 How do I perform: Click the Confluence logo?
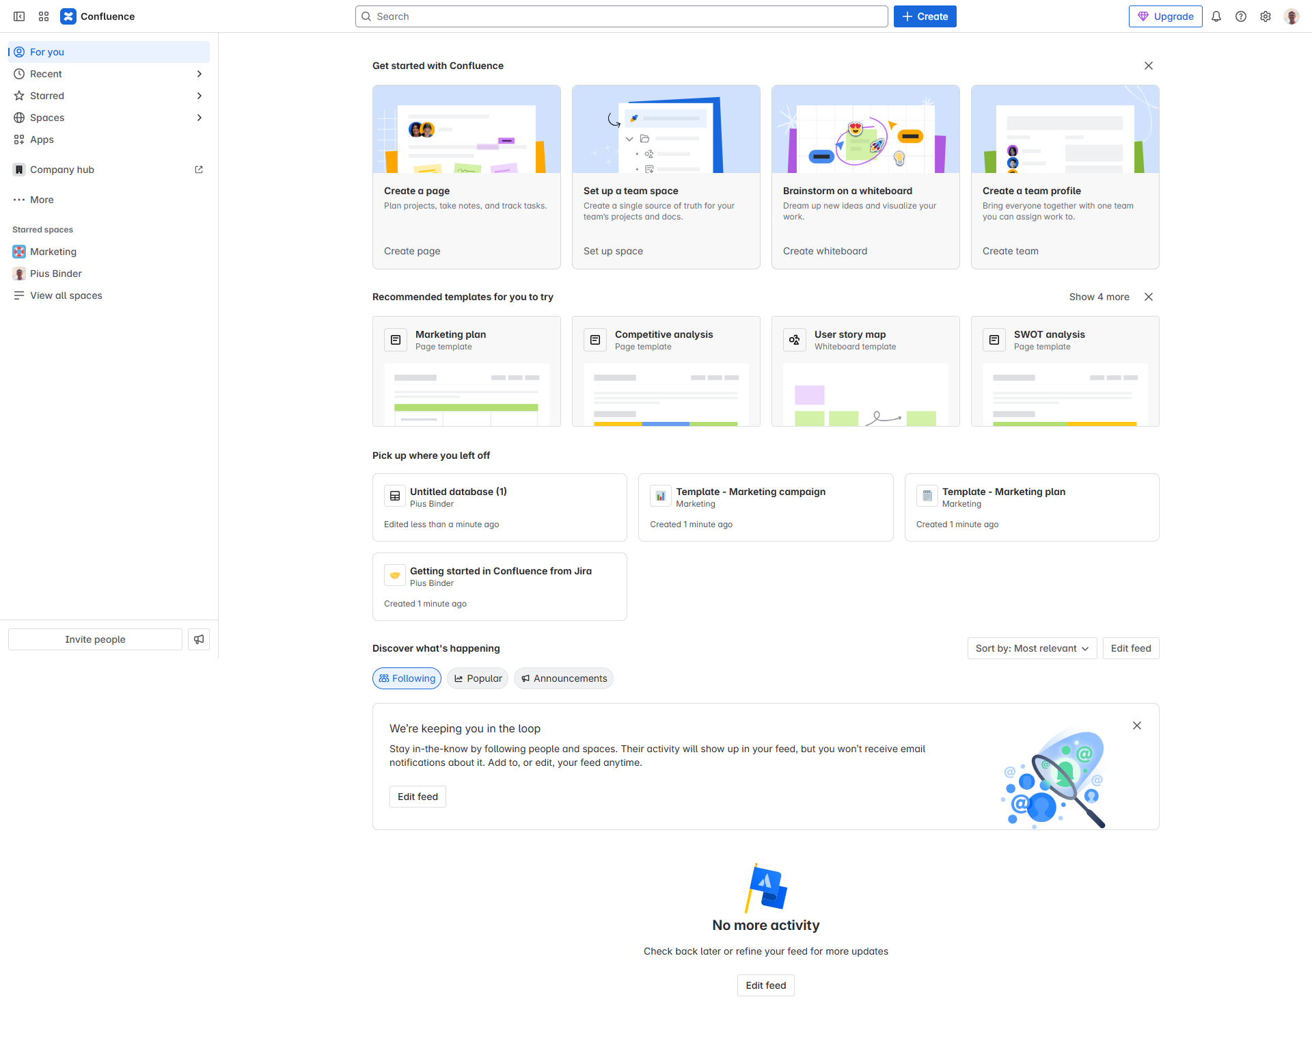(x=98, y=16)
